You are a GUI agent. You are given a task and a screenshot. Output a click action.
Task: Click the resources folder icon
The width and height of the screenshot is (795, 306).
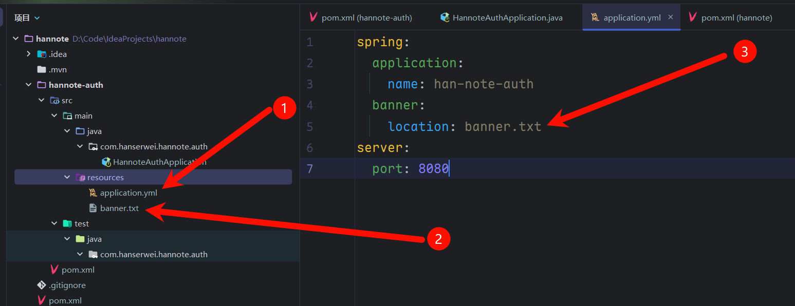[x=80, y=178]
